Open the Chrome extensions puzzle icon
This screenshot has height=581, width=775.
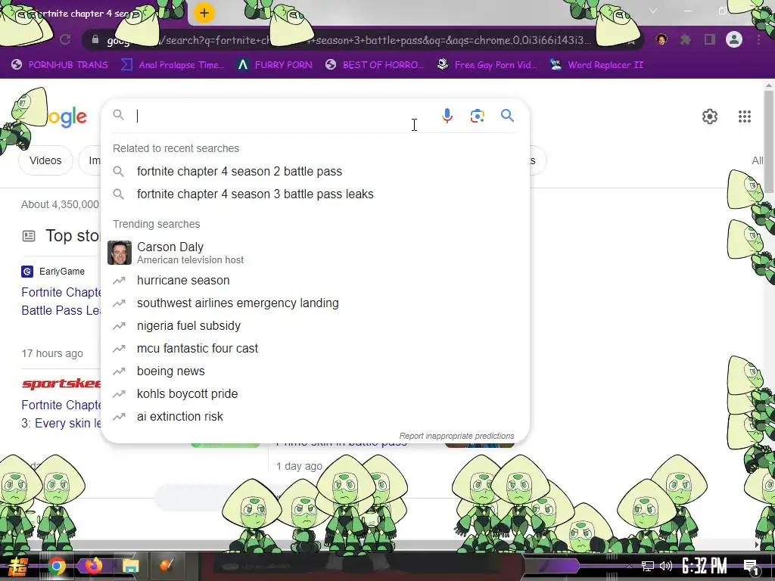pos(686,39)
